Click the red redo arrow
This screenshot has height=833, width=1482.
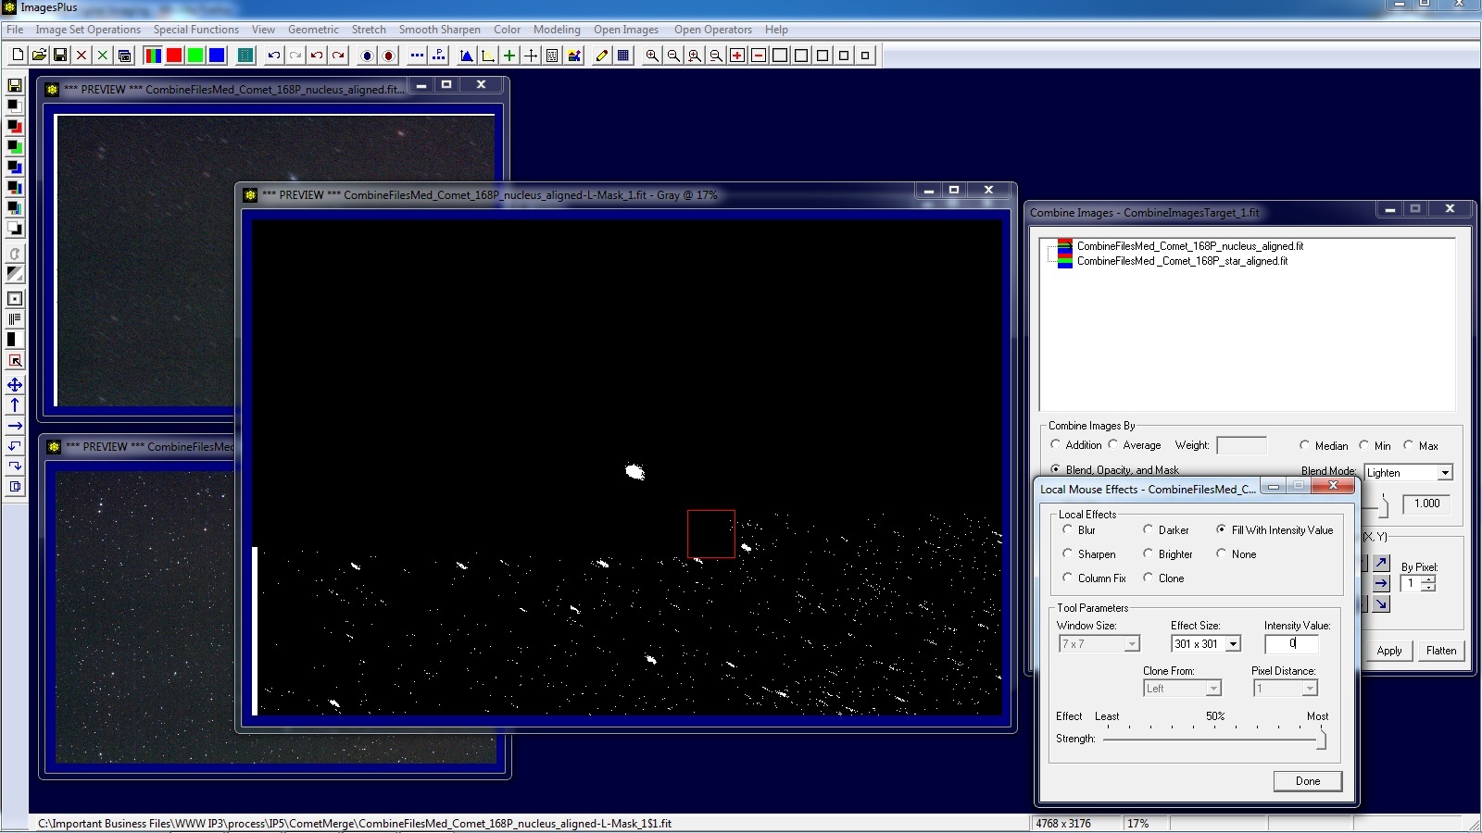tap(338, 56)
